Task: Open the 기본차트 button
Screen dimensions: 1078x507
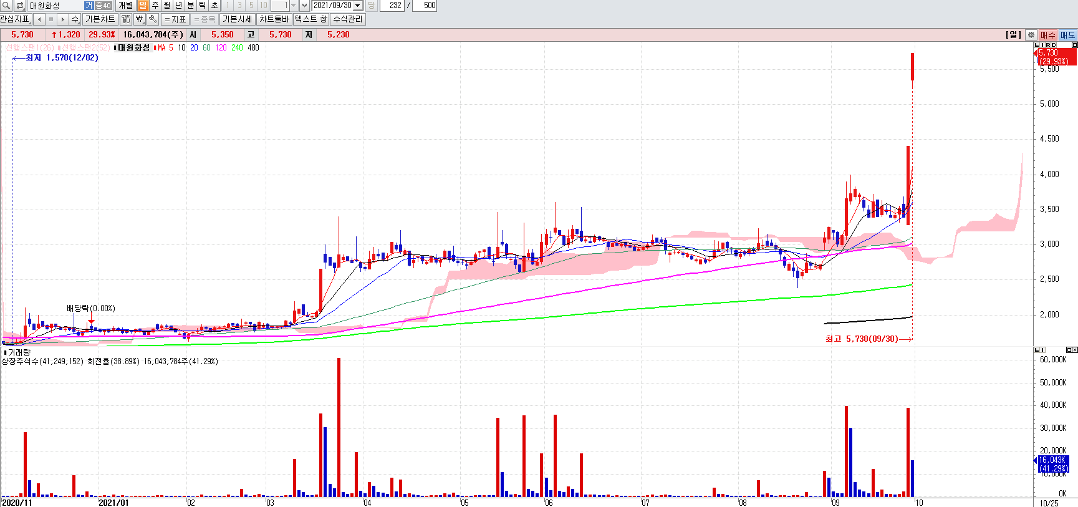Action: 100,19
